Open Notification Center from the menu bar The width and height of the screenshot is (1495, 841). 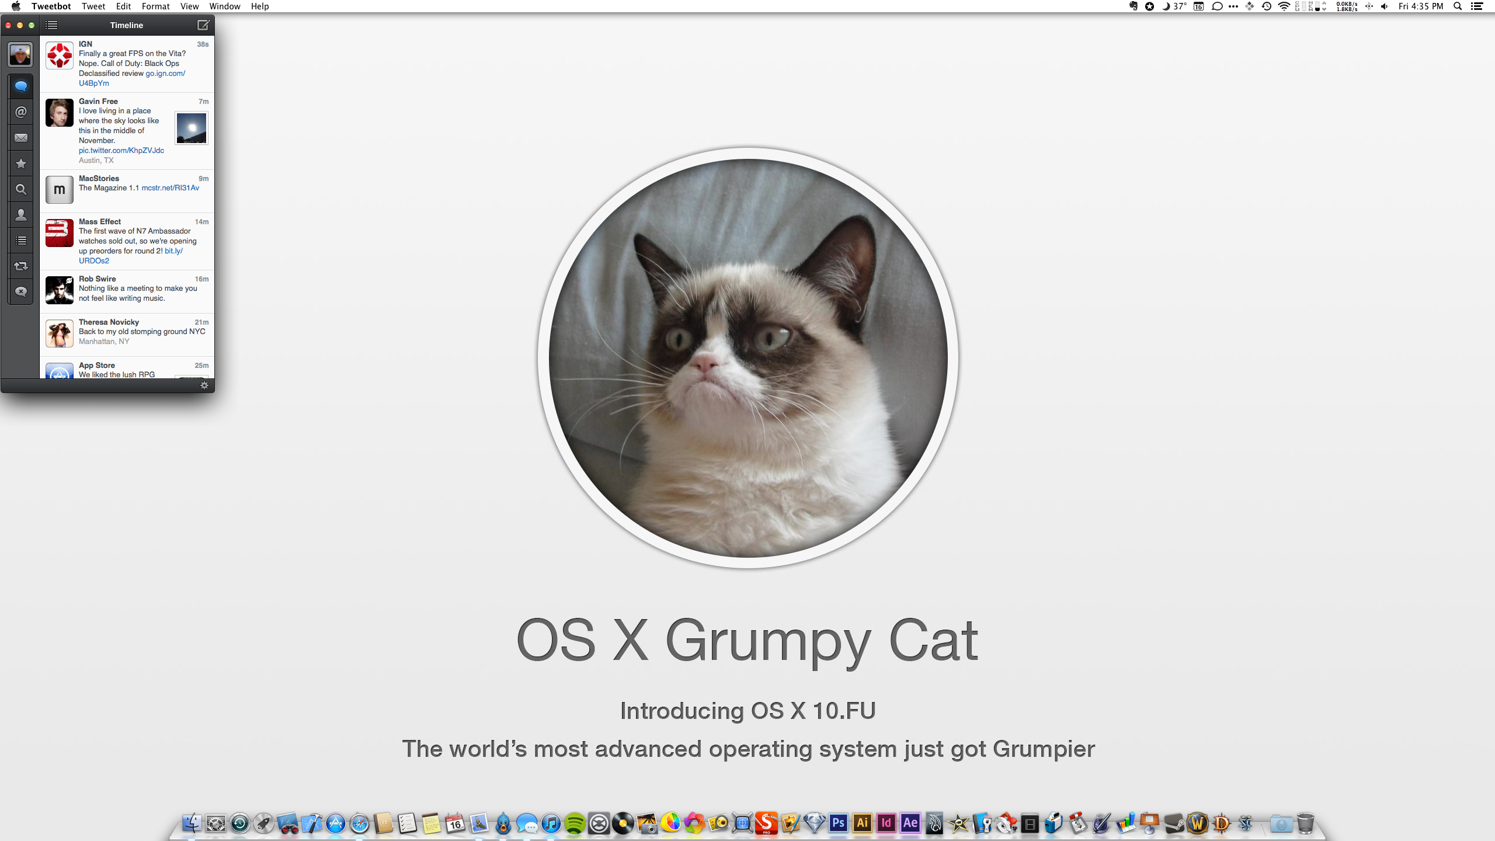[x=1477, y=6]
